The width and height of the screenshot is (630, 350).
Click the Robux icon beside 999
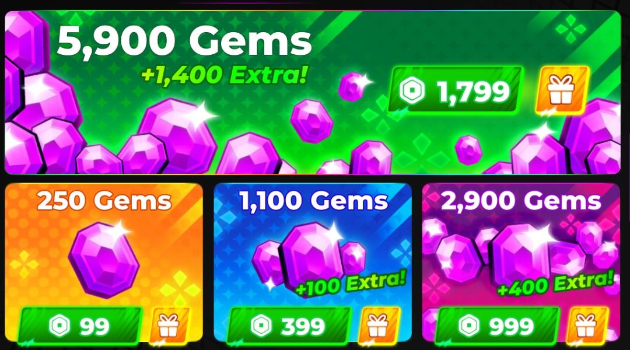point(469,325)
